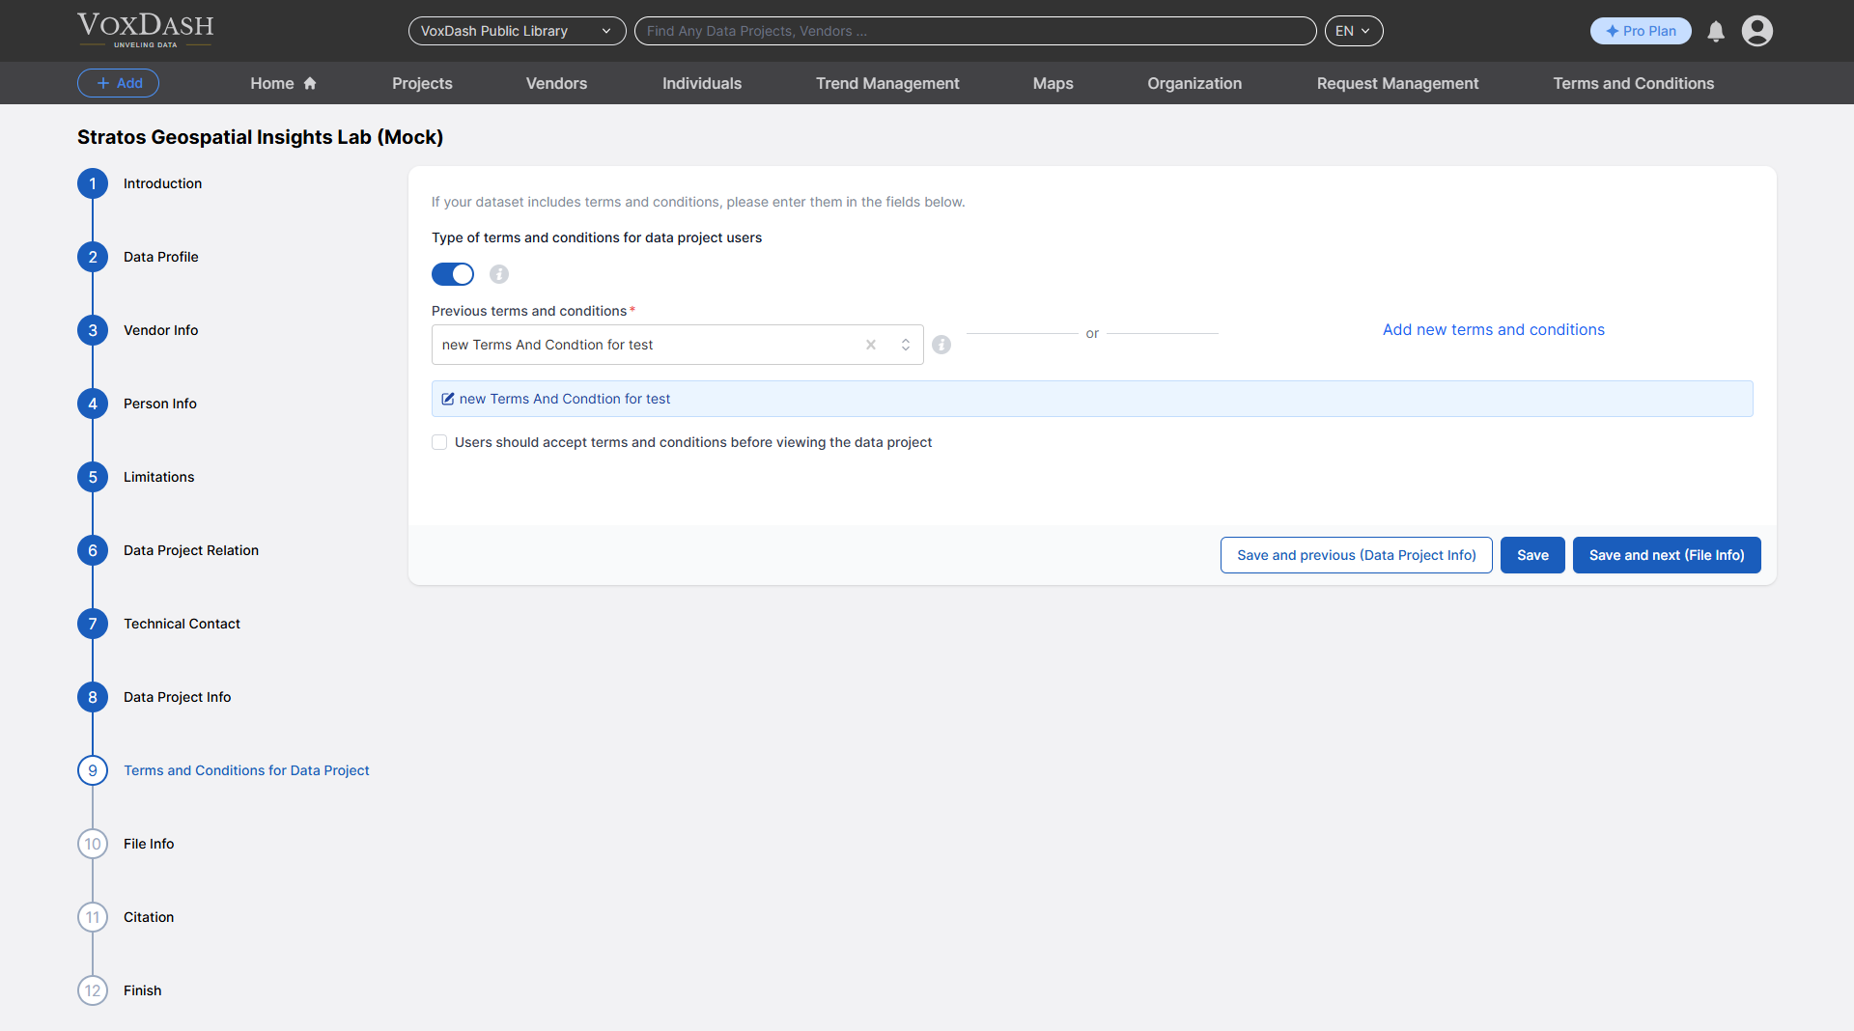The width and height of the screenshot is (1854, 1031).
Task: Click the home house icon
Action: [x=307, y=83]
